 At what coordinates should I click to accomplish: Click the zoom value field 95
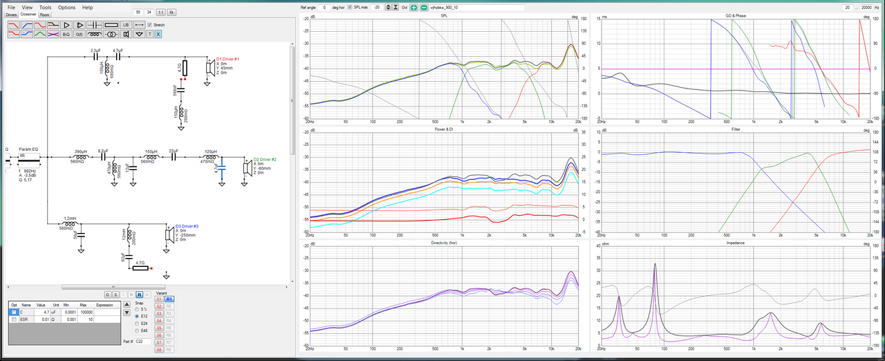pos(138,12)
